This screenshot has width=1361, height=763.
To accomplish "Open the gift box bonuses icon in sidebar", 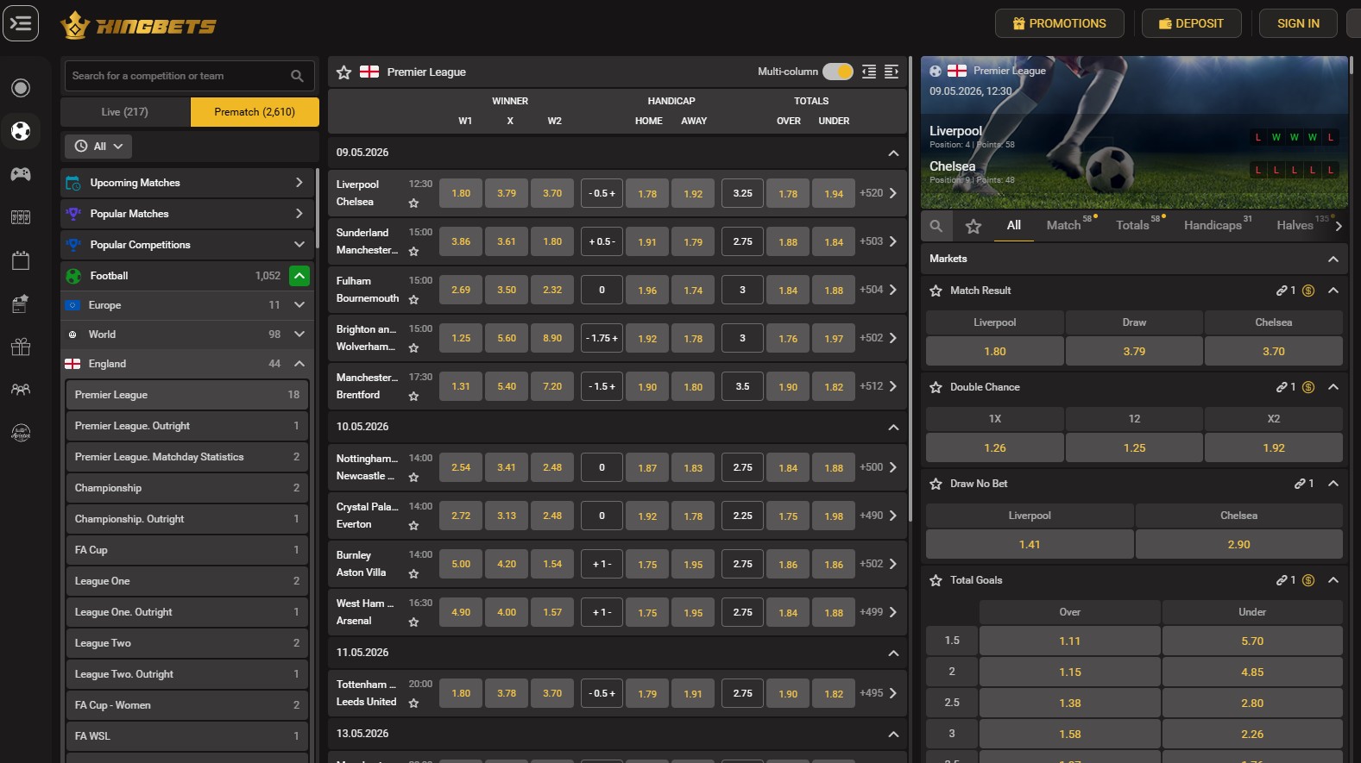I will 21,347.
